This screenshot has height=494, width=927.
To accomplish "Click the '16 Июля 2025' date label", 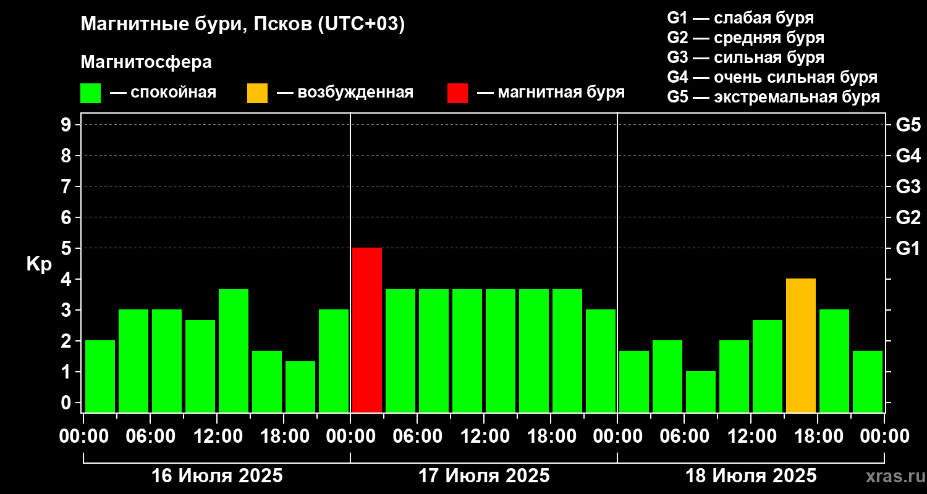I will pyautogui.click(x=217, y=476).
